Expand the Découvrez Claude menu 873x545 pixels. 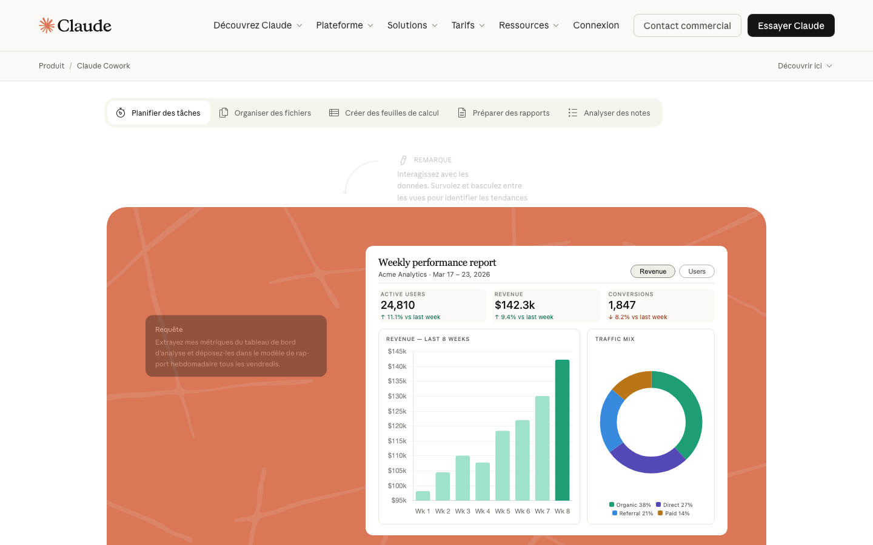click(258, 25)
